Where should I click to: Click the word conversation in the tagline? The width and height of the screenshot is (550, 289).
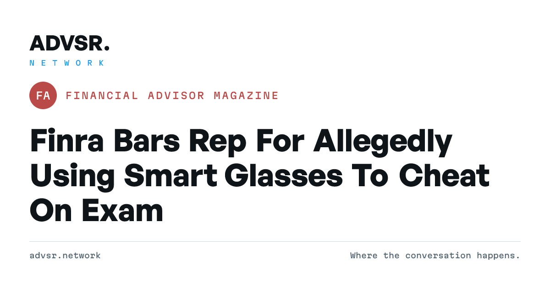438,256
